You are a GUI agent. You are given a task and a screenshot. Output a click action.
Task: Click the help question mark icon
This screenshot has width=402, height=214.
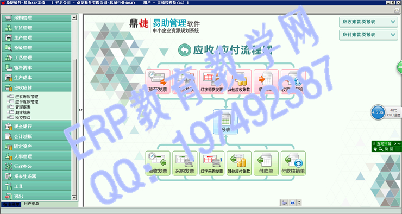292,203
